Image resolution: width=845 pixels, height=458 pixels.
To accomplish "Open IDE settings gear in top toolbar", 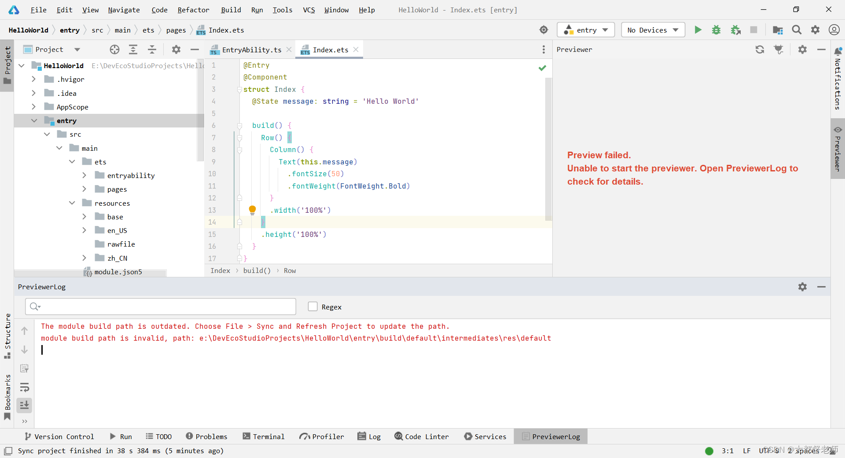I will pyautogui.click(x=816, y=30).
